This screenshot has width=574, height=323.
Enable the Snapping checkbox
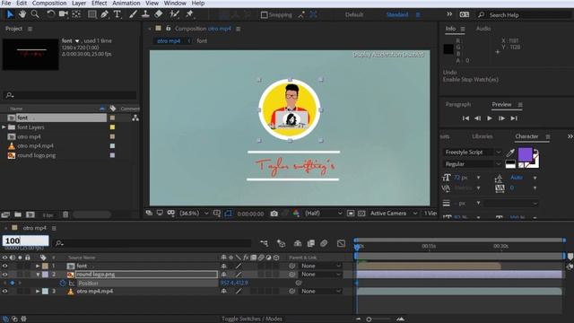(264, 15)
